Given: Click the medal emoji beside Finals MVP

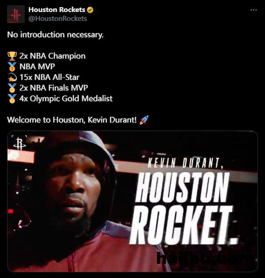Looking at the screenshot, I should (12, 88).
